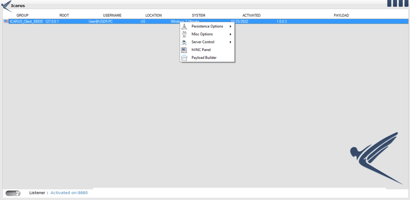This screenshot has width=410, height=200.
Task: Select Payload Builder in the context menu
Action: click(204, 58)
